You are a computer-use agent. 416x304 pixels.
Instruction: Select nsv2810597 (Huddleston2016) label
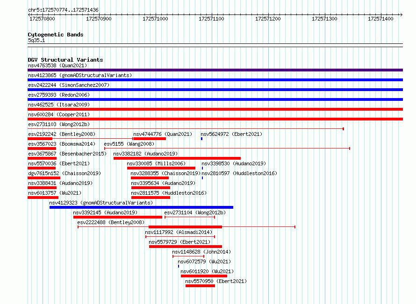tap(239, 173)
